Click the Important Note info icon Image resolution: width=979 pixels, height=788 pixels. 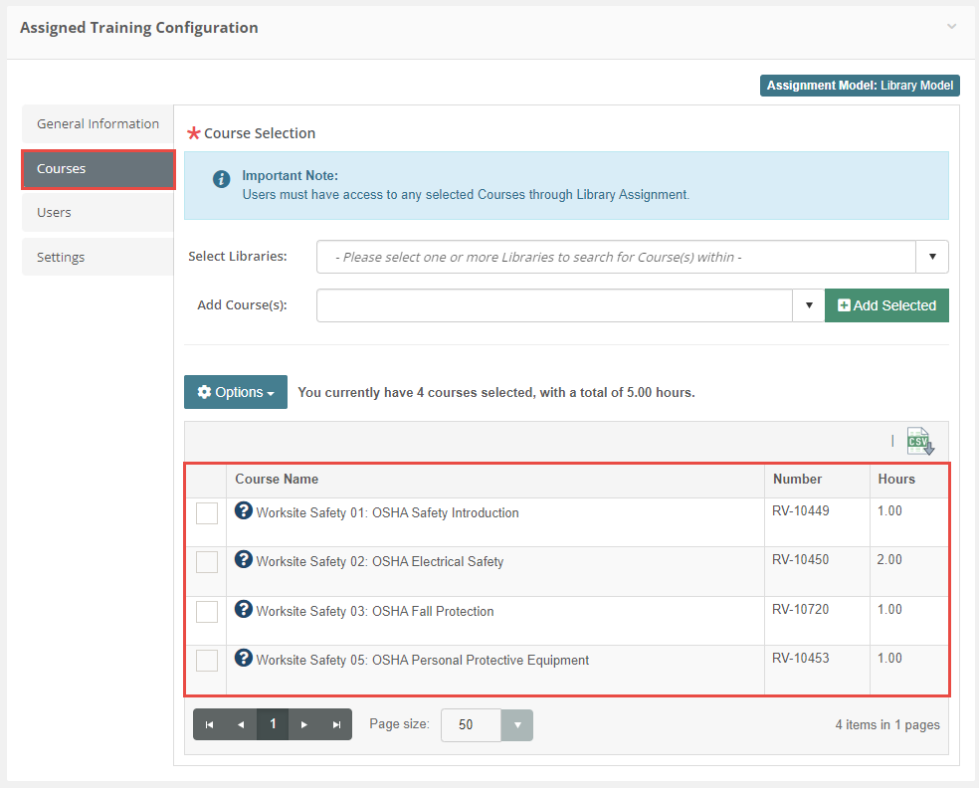click(x=222, y=179)
